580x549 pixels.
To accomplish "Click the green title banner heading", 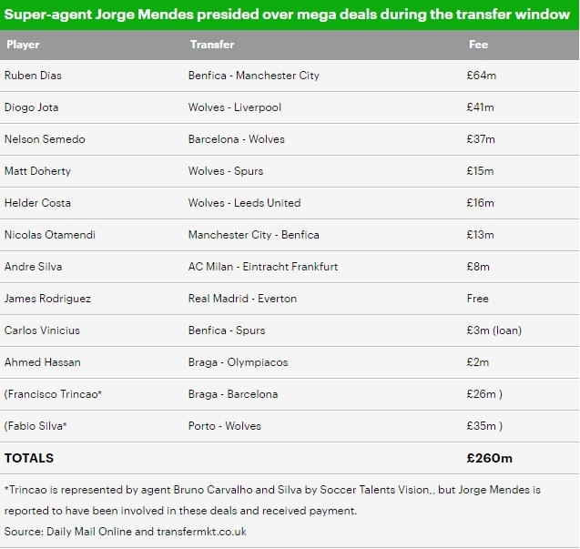I will tap(290, 15).
